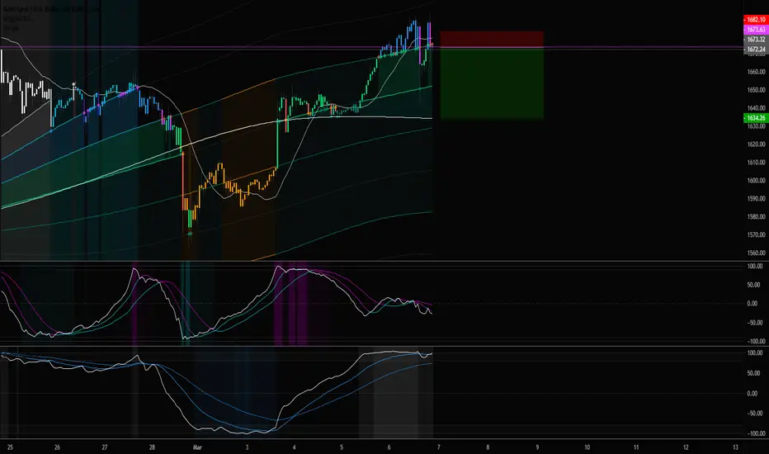The height and width of the screenshot is (454, 769).
Task: Click the 1570.00 price axis value
Action: [x=756, y=235]
